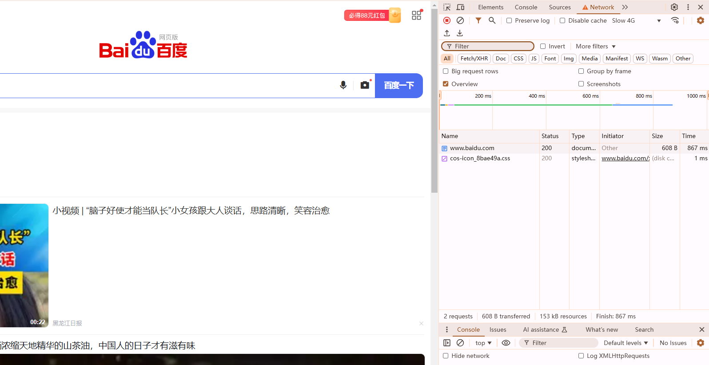Enable Preserve log checkbox

coord(509,20)
